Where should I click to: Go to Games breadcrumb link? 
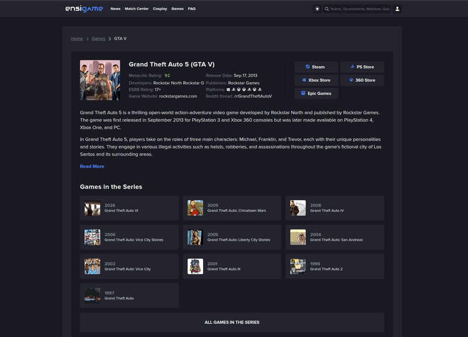98,39
